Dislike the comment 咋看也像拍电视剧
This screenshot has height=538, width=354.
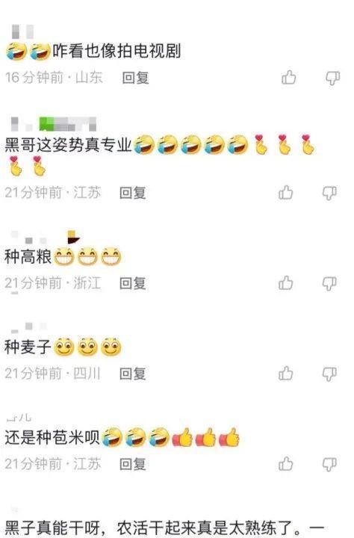pos(332,78)
